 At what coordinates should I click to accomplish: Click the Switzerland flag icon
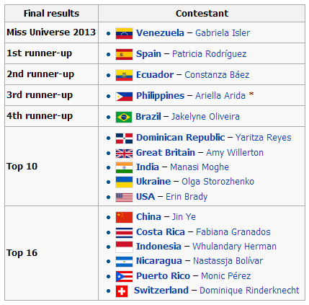[x=122, y=291]
